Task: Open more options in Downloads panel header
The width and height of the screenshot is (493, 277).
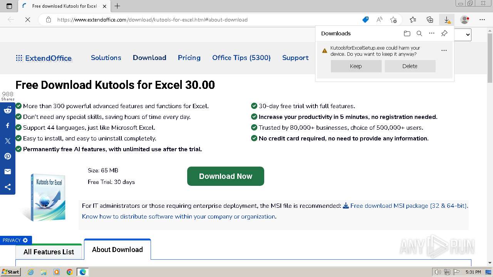Action: coord(432,33)
